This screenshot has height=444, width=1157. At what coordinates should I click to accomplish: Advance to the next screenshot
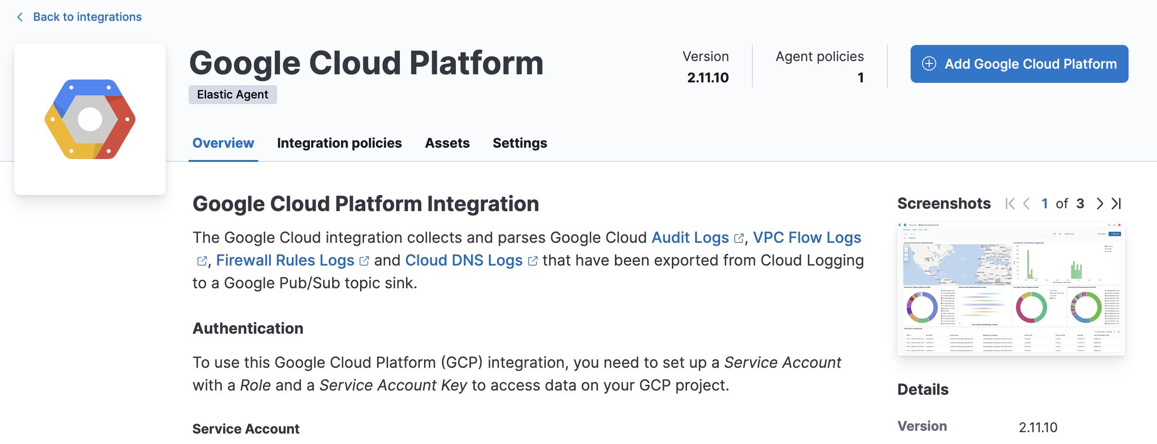1099,204
